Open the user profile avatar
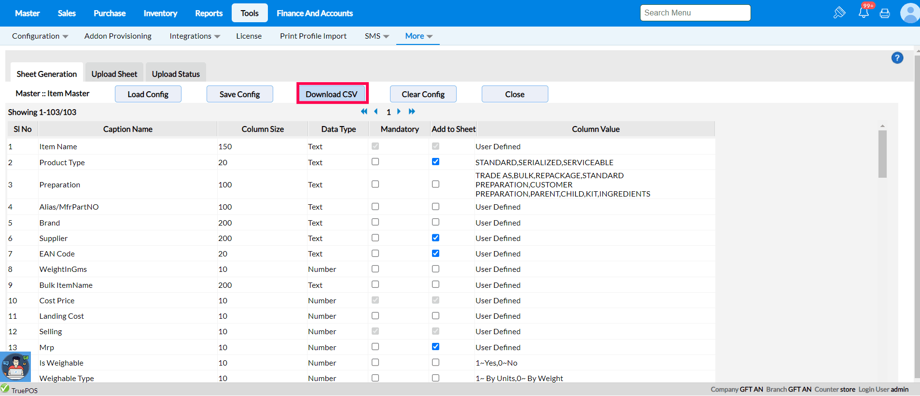 tap(909, 13)
